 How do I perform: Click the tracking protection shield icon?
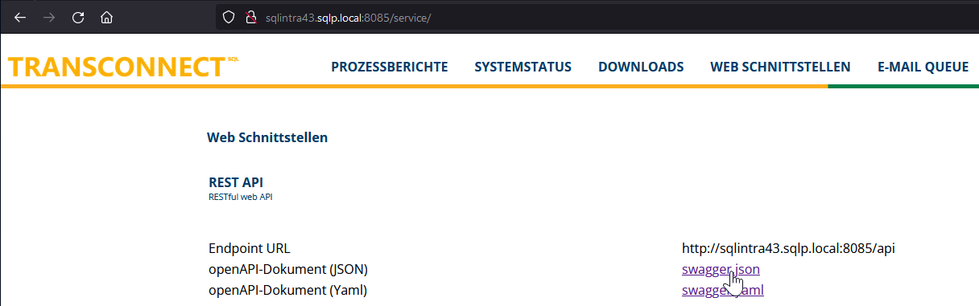coord(229,17)
